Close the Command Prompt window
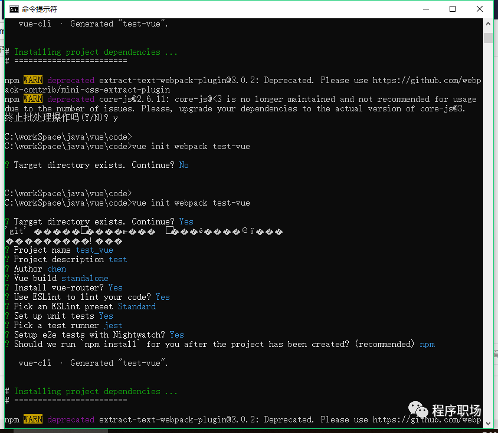The height and width of the screenshot is (433, 498). tap(480, 9)
